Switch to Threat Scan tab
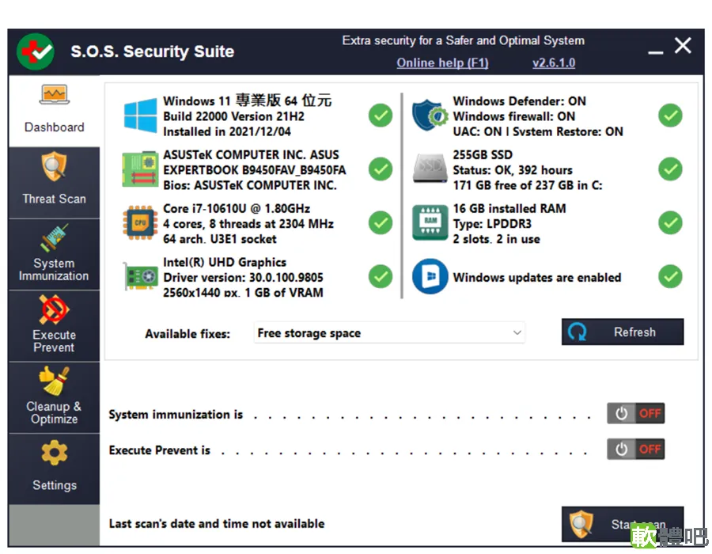The image size is (712, 554). click(x=54, y=183)
